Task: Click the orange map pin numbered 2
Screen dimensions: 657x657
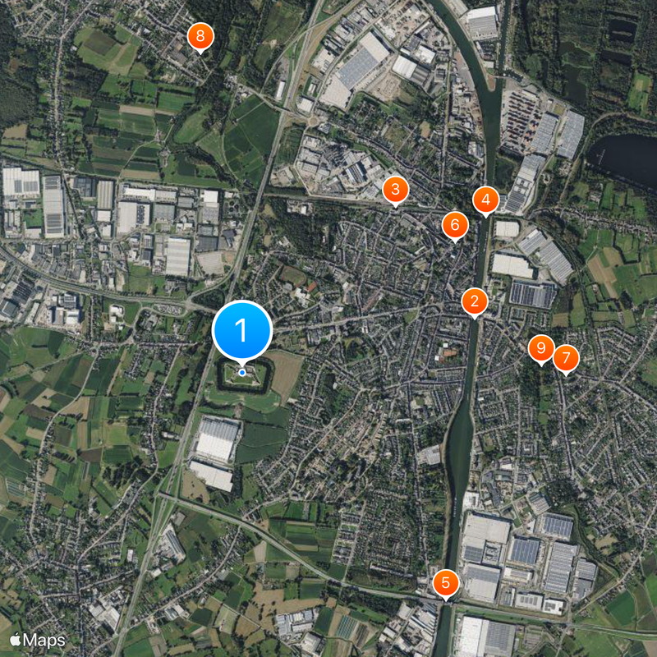Action: tap(475, 301)
